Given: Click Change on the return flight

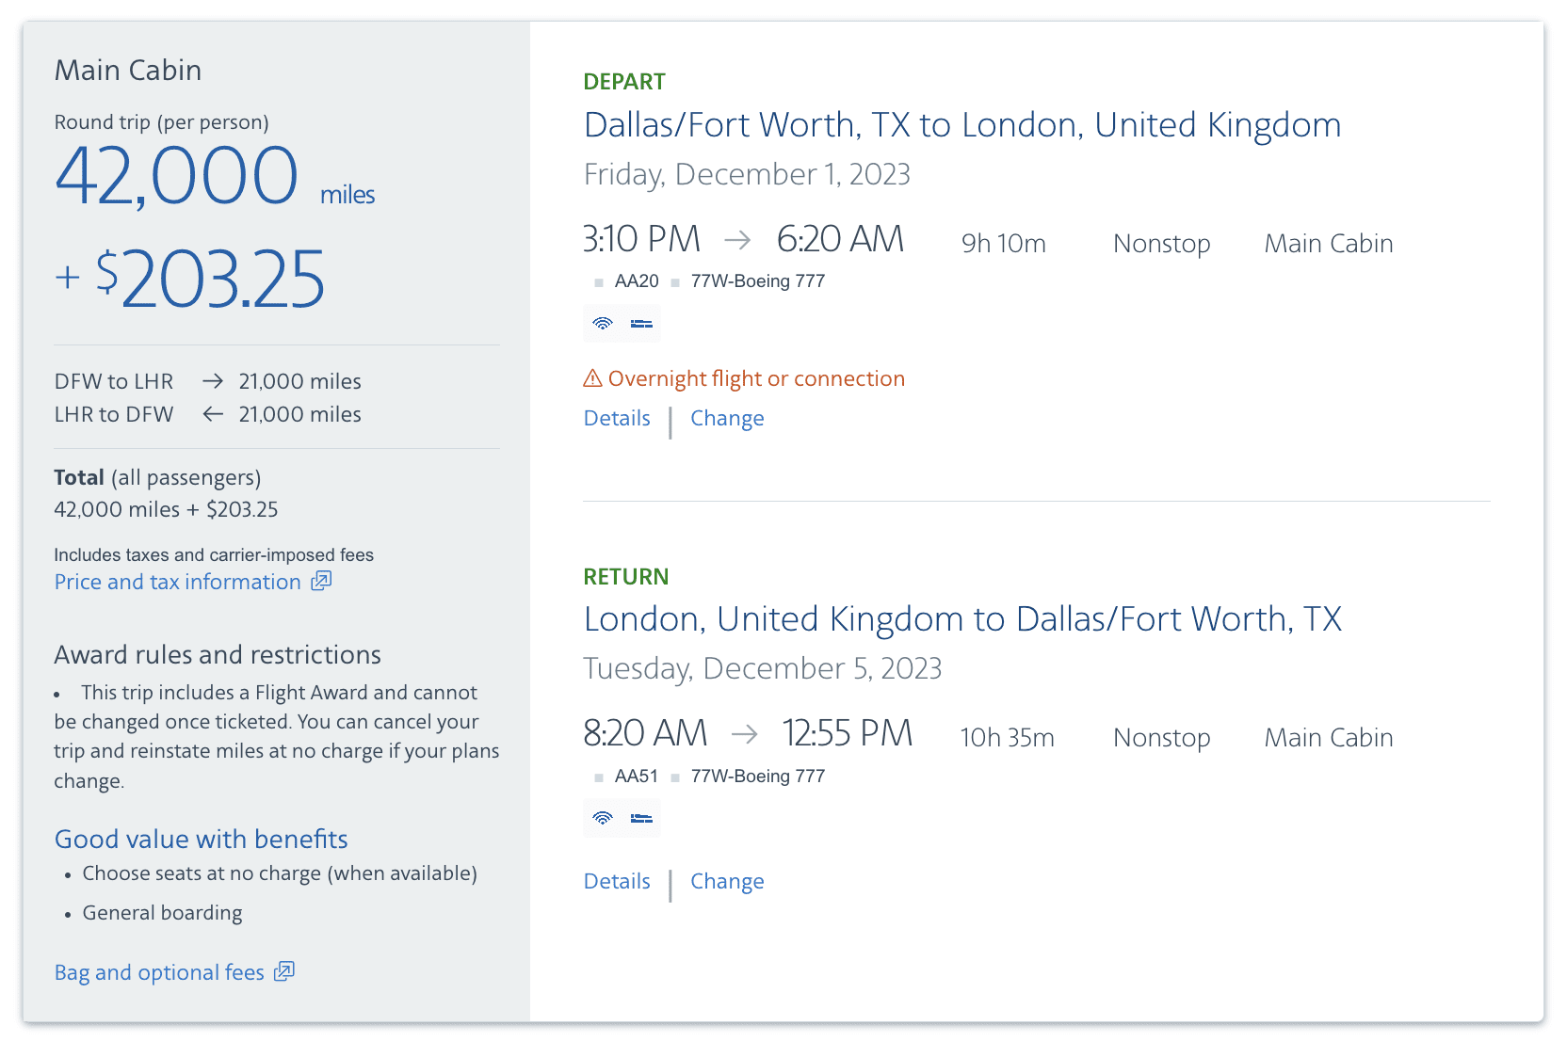Looking at the screenshot, I should pyautogui.click(x=727, y=881).
